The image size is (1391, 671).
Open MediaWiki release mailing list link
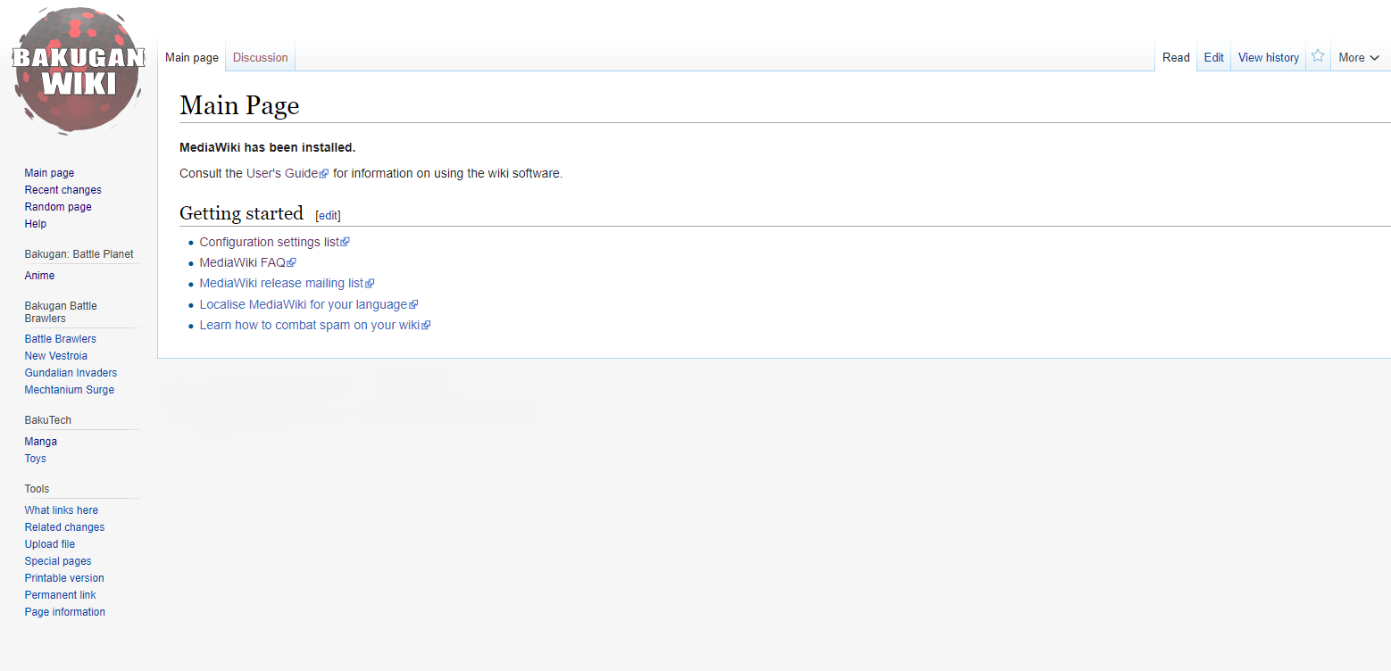pyautogui.click(x=281, y=283)
